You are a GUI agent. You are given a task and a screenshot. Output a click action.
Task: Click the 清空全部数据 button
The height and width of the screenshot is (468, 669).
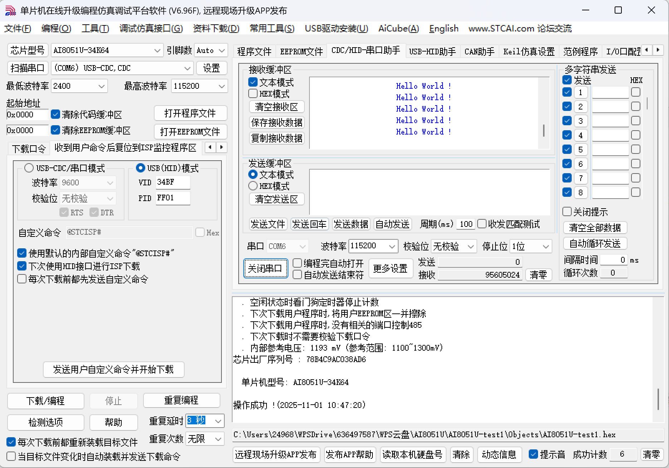595,228
